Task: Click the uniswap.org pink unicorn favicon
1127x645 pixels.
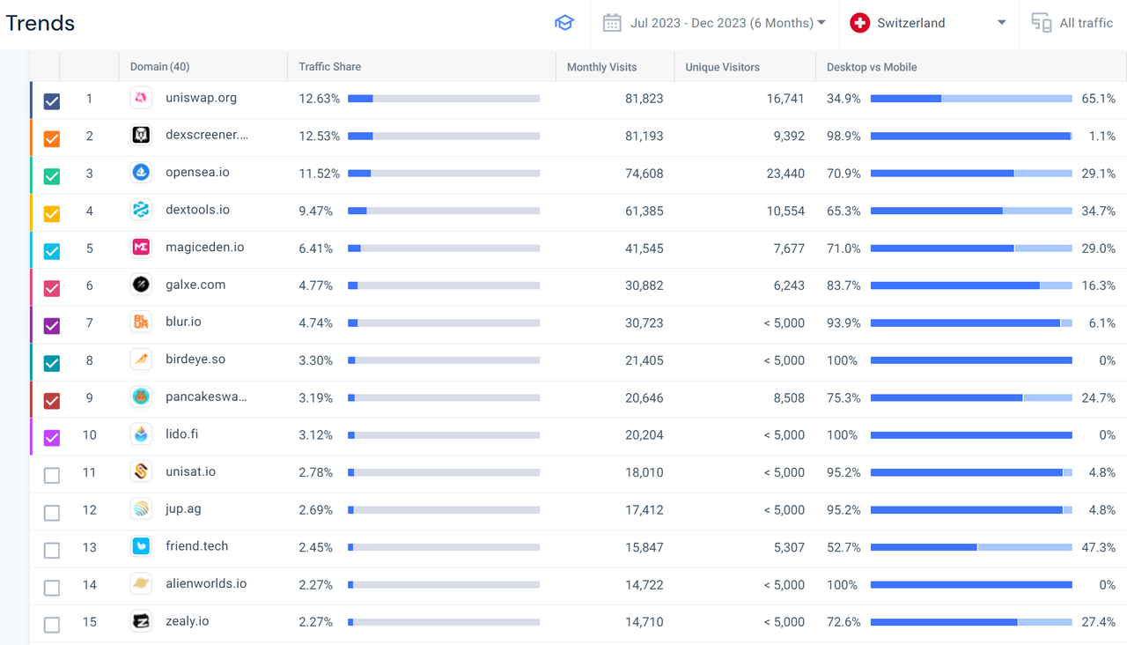Action: [141, 98]
